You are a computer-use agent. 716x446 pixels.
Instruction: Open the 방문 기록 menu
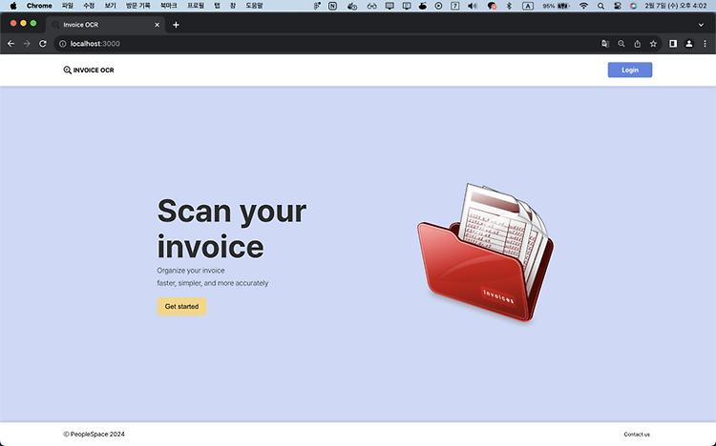[137, 6]
